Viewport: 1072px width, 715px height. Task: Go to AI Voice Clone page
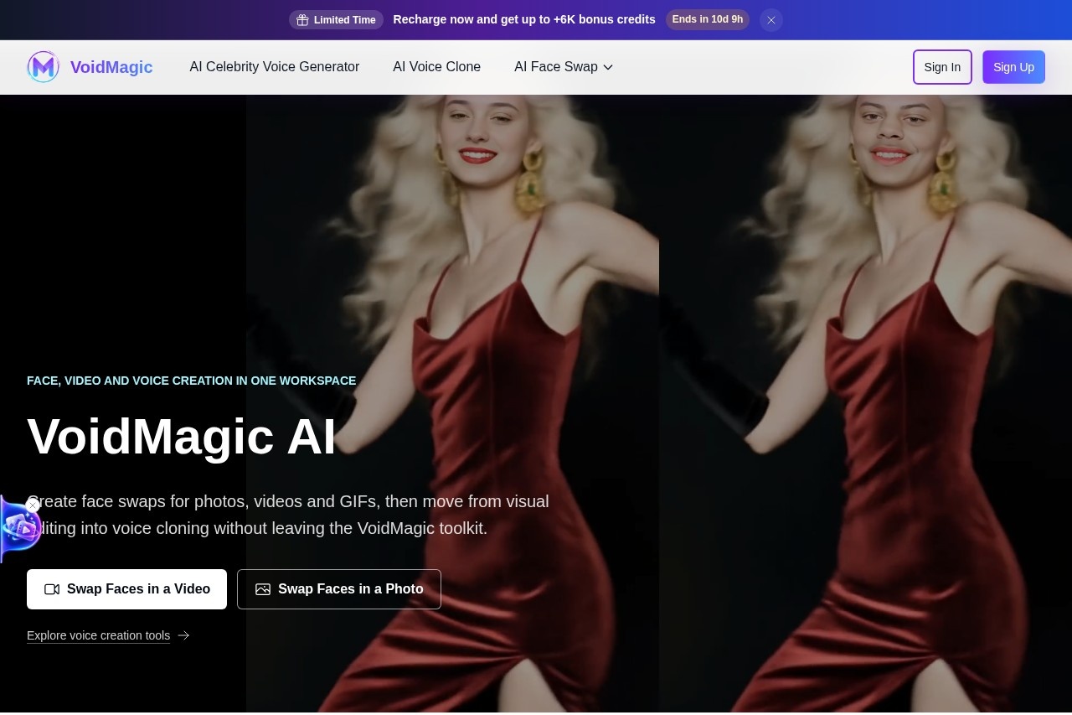pos(437,67)
